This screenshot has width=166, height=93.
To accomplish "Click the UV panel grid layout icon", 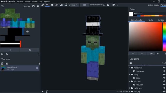I will (x=38, y=6).
